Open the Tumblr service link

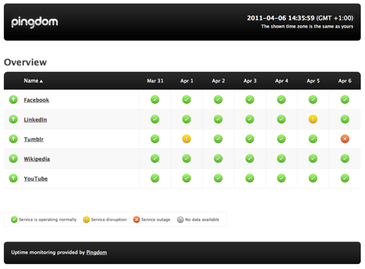[33, 140]
